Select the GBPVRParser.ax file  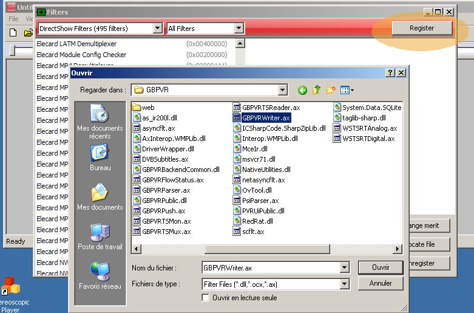[162, 190]
